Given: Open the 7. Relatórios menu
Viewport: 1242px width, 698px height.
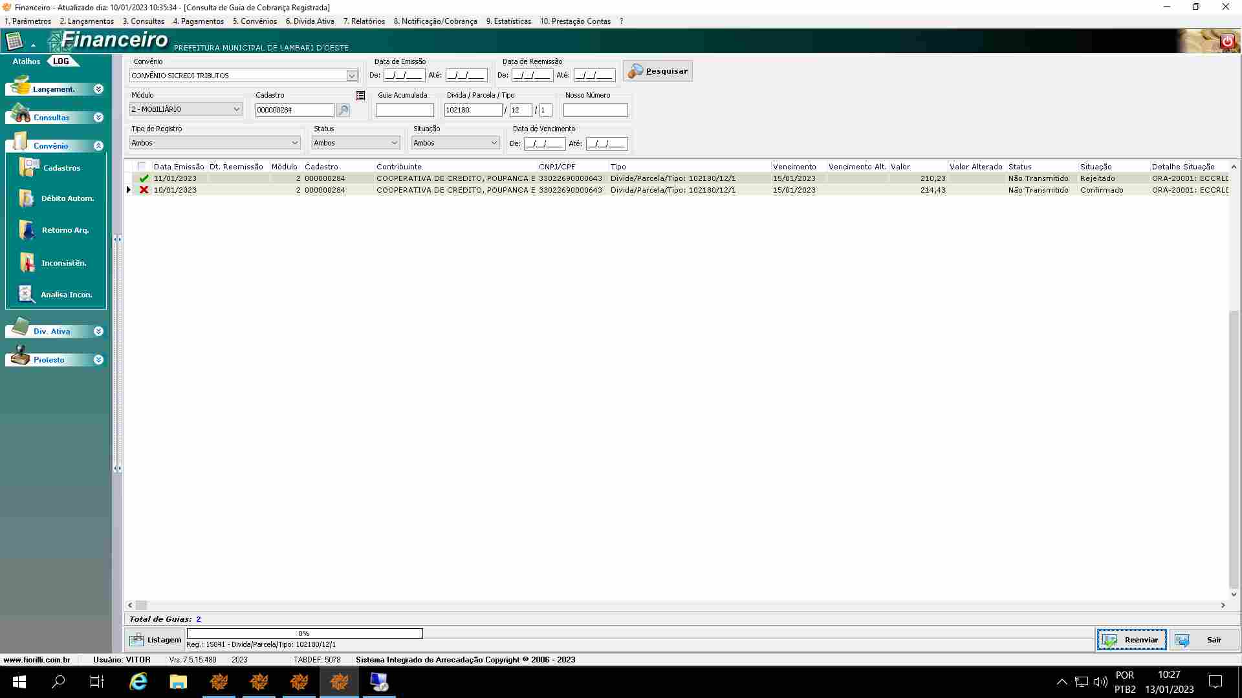Looking at the screenshot, I should click(364, 21).
